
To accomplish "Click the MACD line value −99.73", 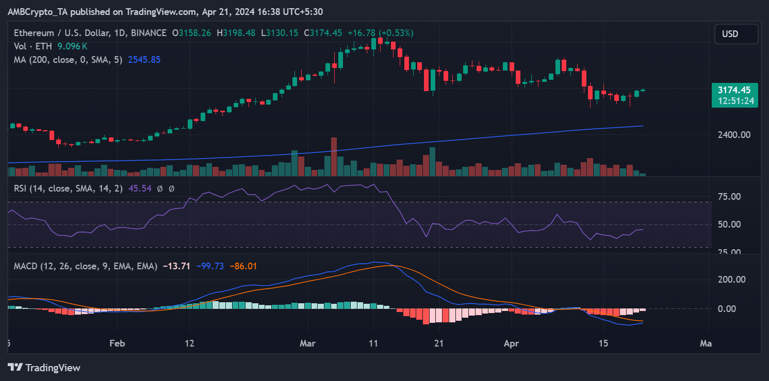I will [210, 266].
